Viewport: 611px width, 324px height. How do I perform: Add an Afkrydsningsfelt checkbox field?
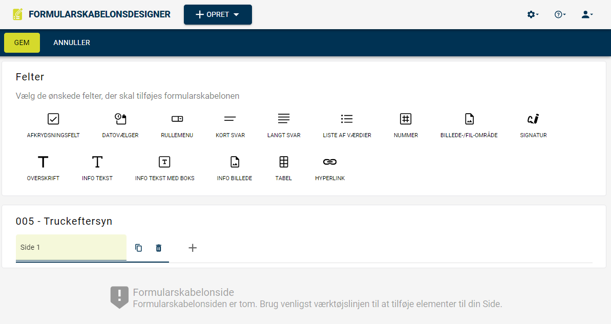coord(53,125)
